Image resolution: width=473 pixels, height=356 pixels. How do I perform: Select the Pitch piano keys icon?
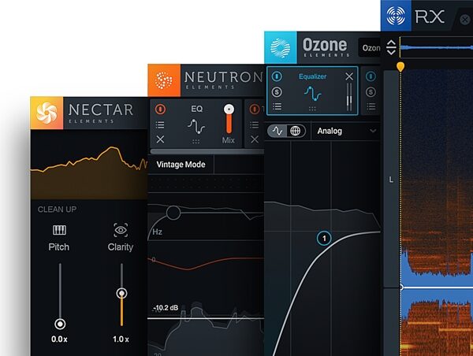tap(59, 230)
